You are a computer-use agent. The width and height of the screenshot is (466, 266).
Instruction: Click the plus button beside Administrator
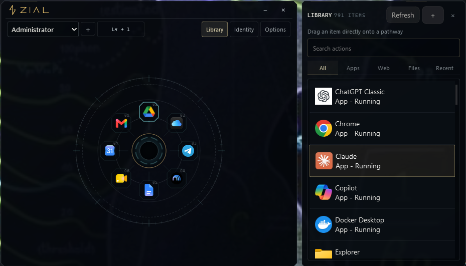pos(88,30)
